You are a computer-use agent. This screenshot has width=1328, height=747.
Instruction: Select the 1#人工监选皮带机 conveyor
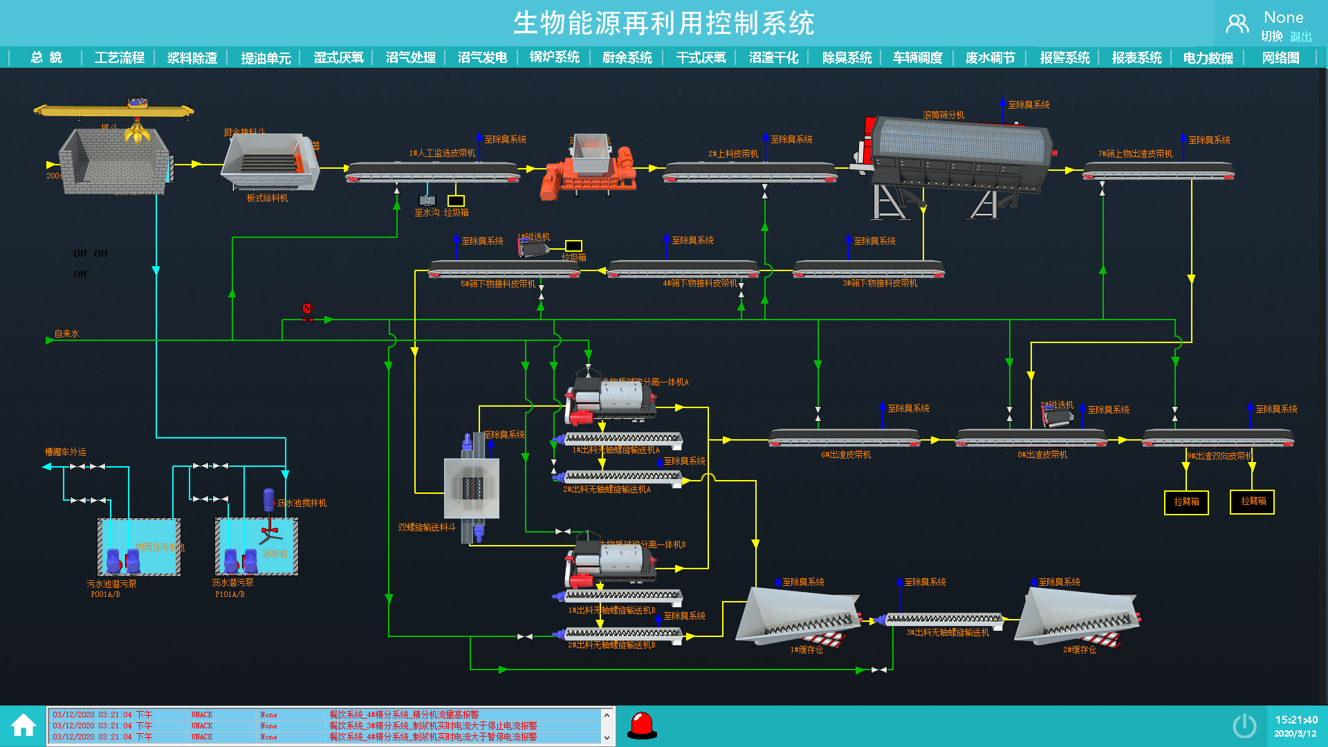click(433, 173)
